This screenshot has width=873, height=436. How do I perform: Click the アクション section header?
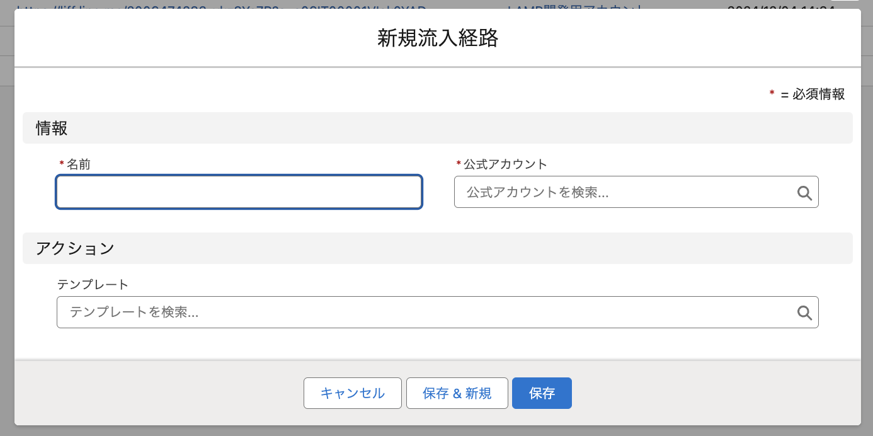pos(75,248)
